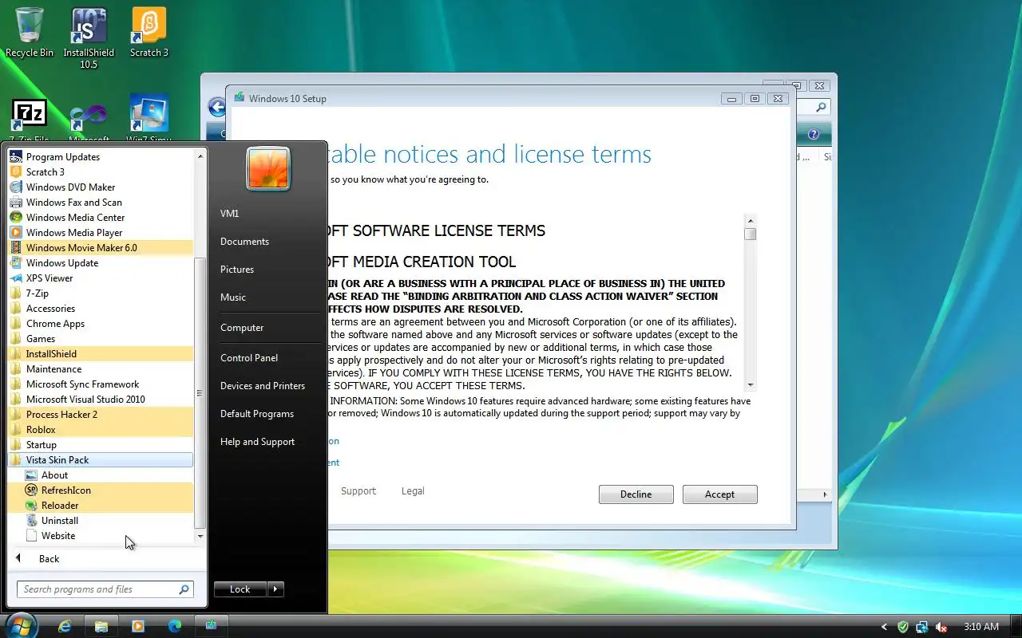
Task: Launch Scratch 3 from the Start menu
Action: [101, 172]
